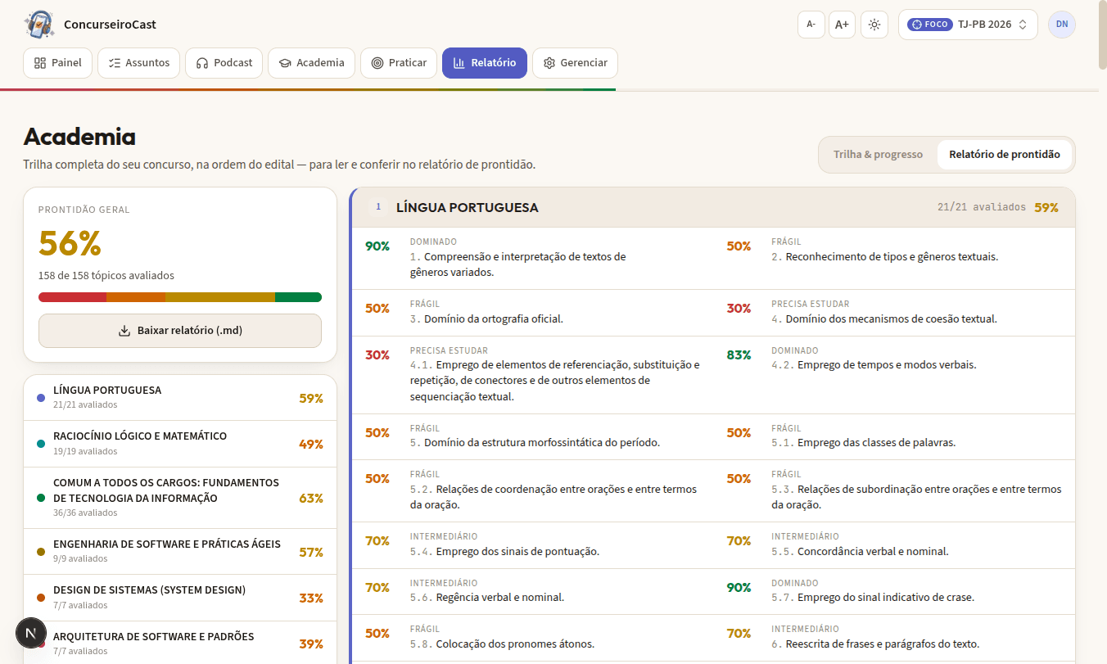Click topic Domínio da estrutura morfossintática

(532, 436)
